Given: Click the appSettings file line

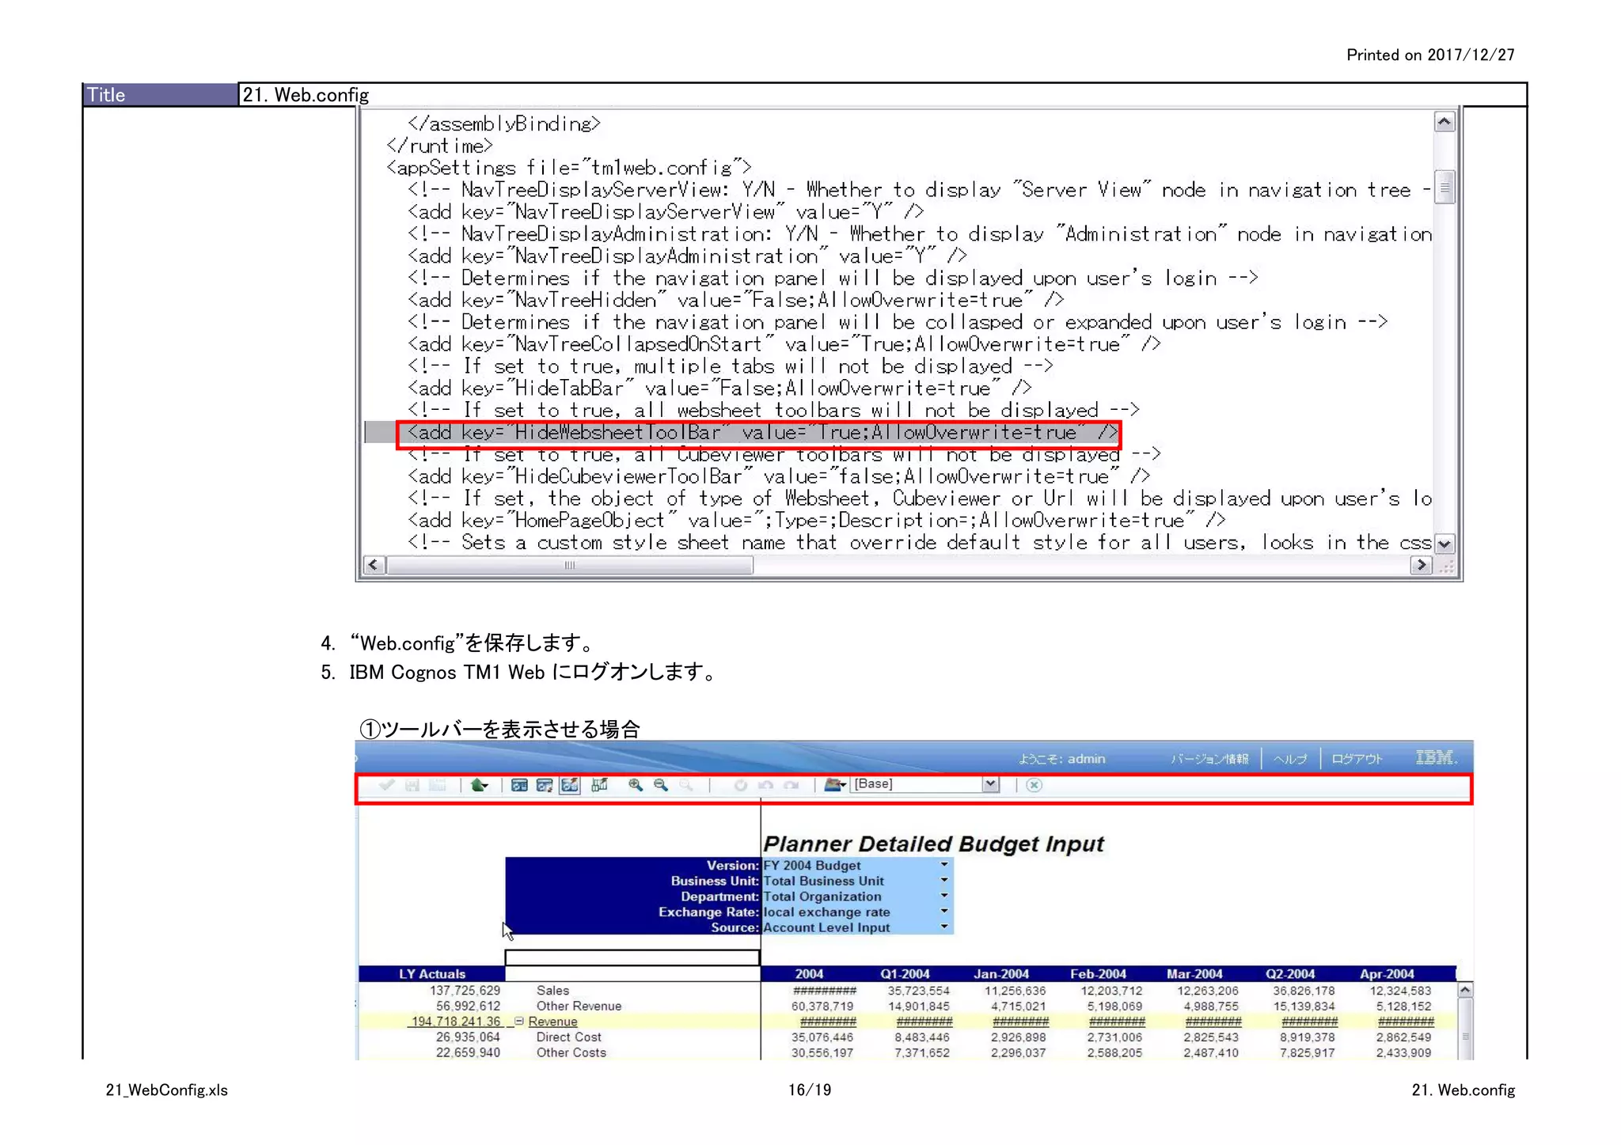Looking at the screenshot, I should tap(568, 168).
